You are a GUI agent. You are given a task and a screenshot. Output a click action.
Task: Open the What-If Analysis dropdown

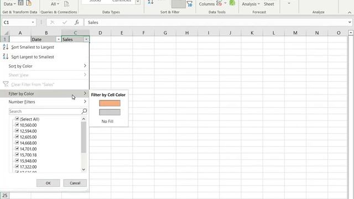pyautogui.click(x=251, y=4)
